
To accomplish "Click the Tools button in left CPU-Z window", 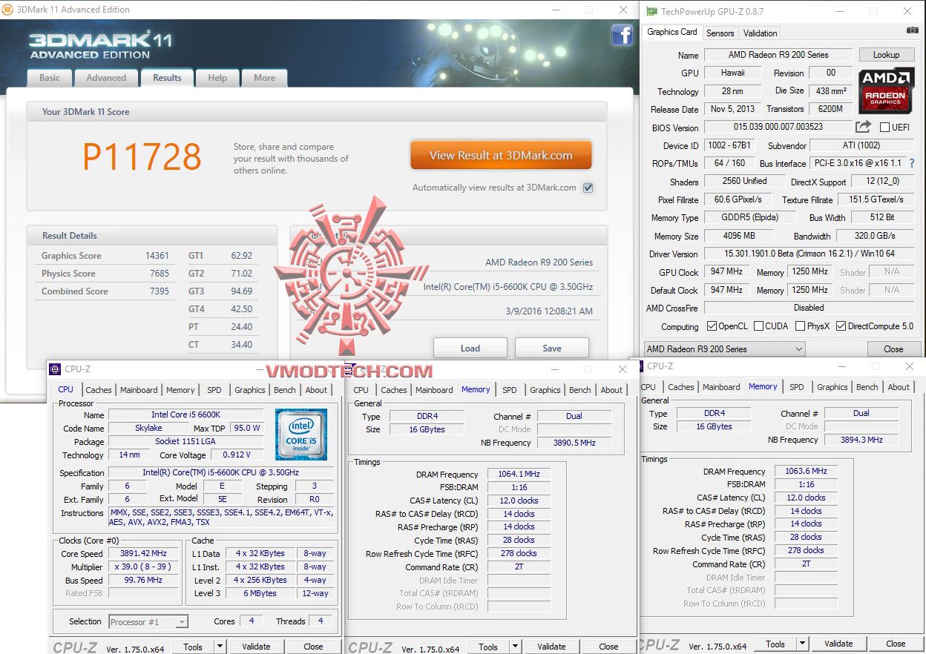I will pyautogui.click(x=193, y=647).
